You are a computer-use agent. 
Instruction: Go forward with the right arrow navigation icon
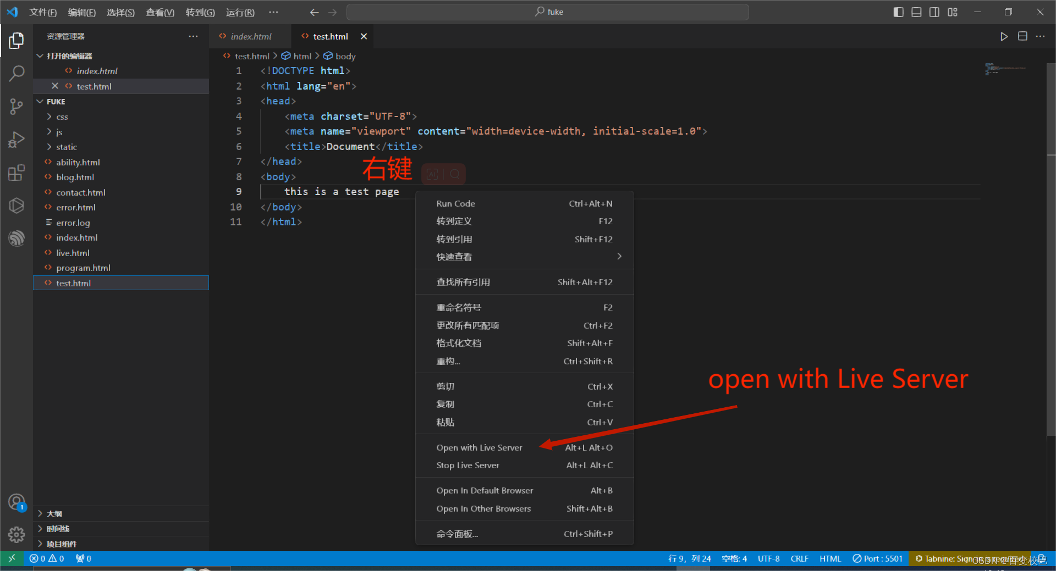(332, 12)
